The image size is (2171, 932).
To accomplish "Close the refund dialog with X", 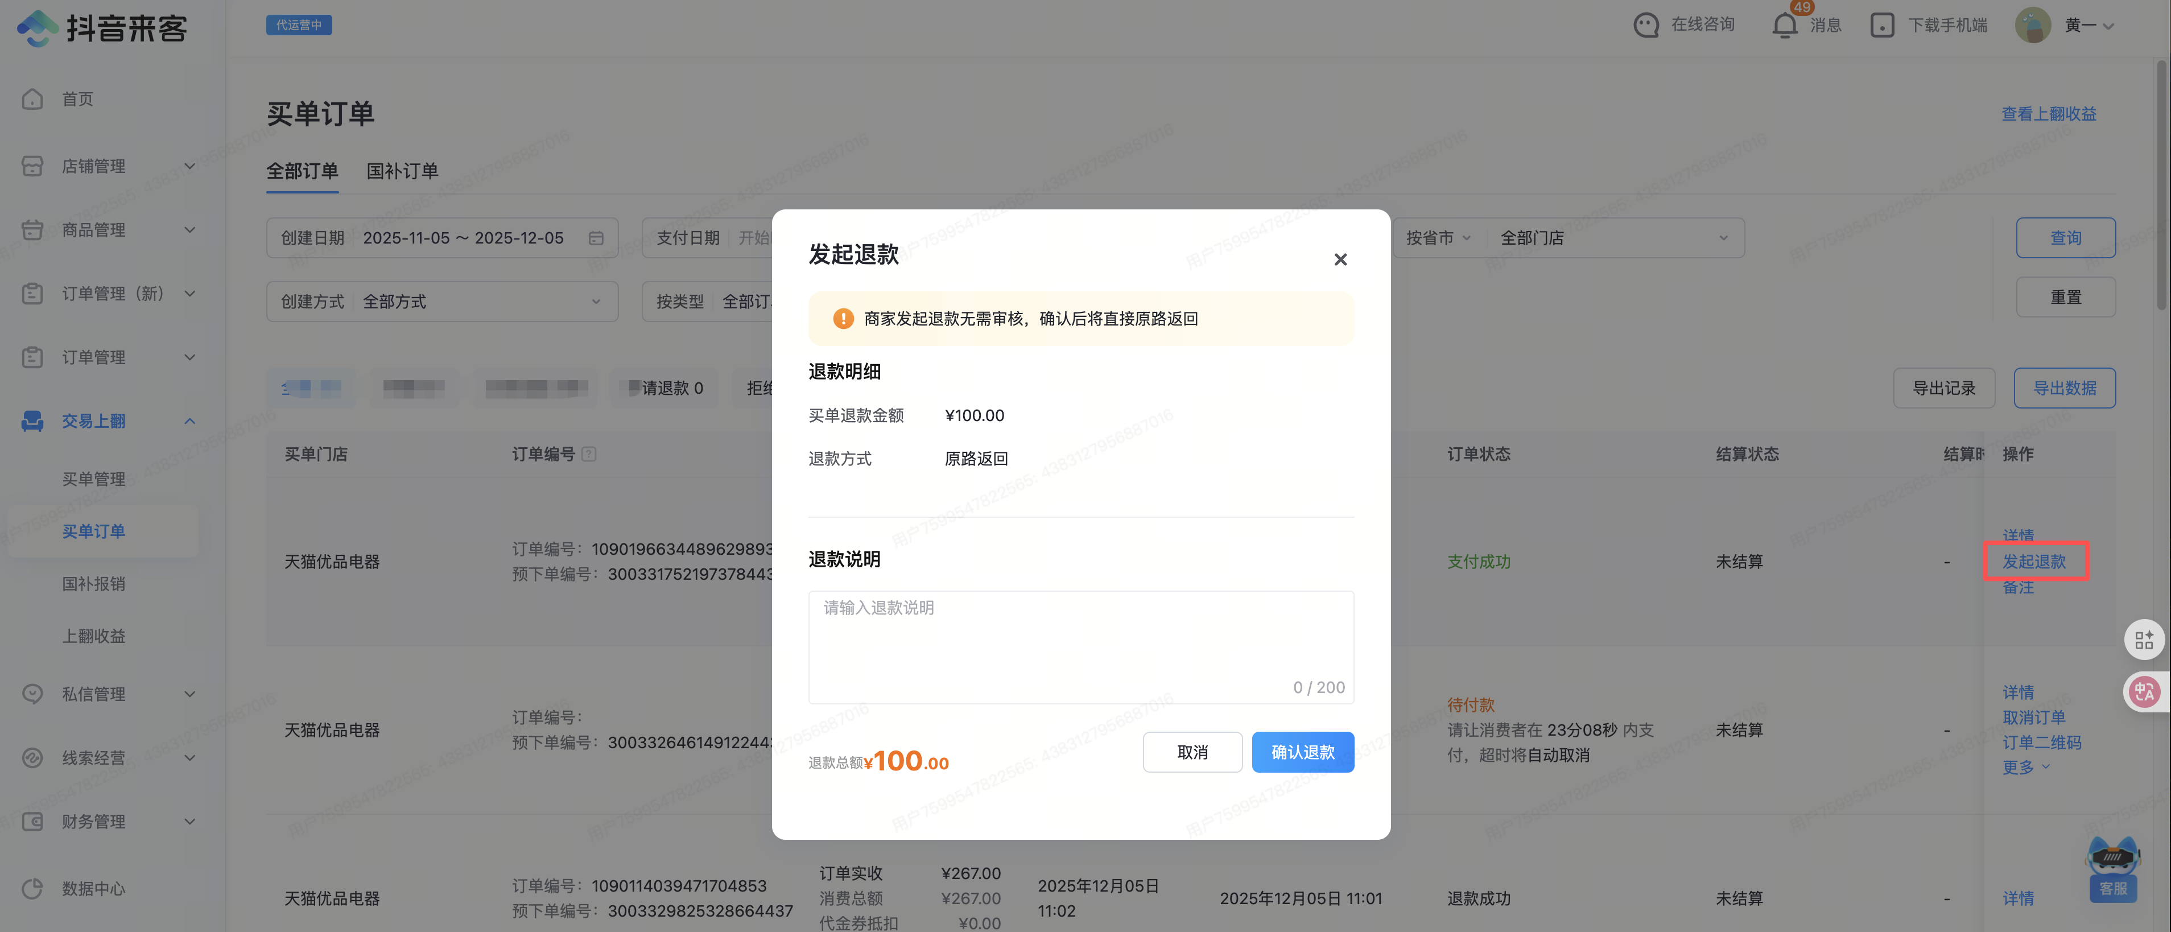I will [1340, 259].
